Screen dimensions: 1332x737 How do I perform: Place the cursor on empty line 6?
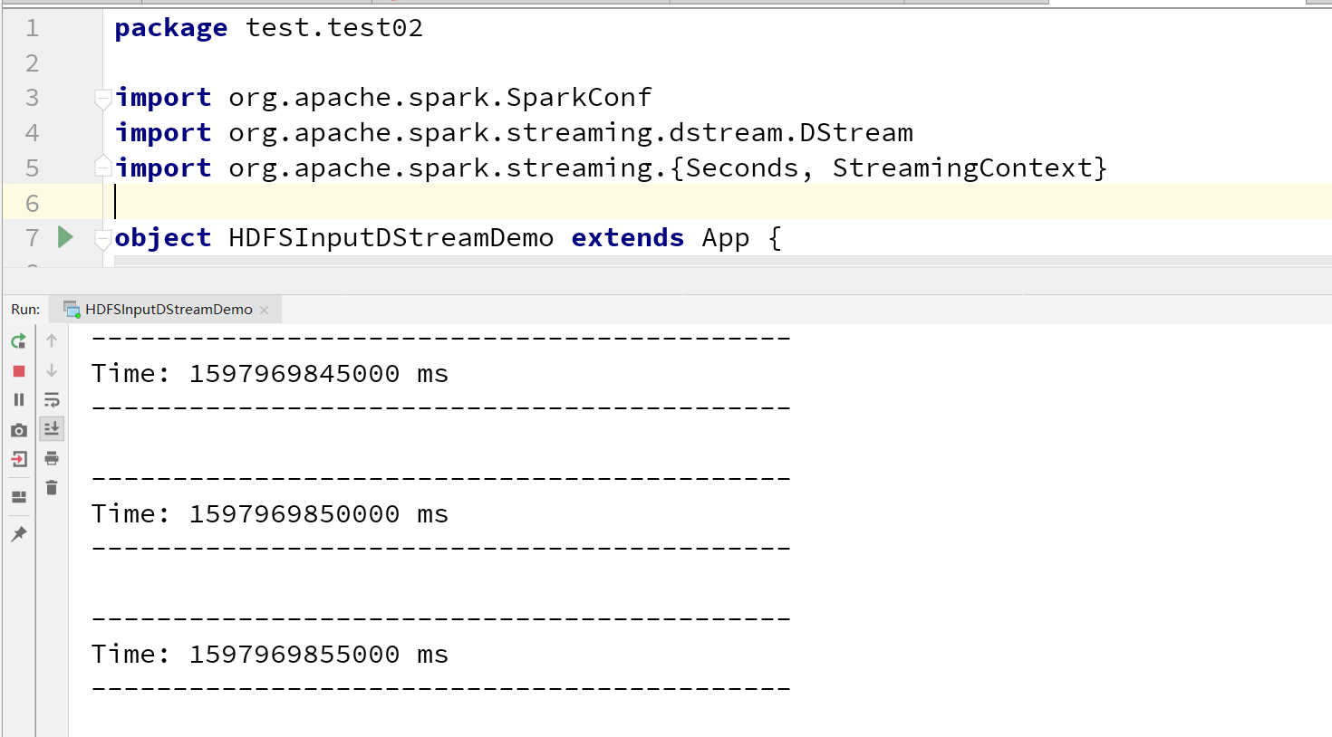(722, 202)
